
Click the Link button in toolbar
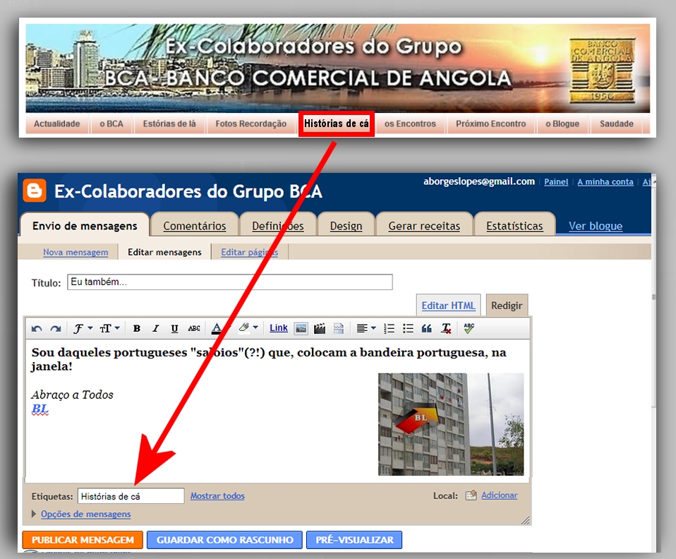[x=279, y=328]
